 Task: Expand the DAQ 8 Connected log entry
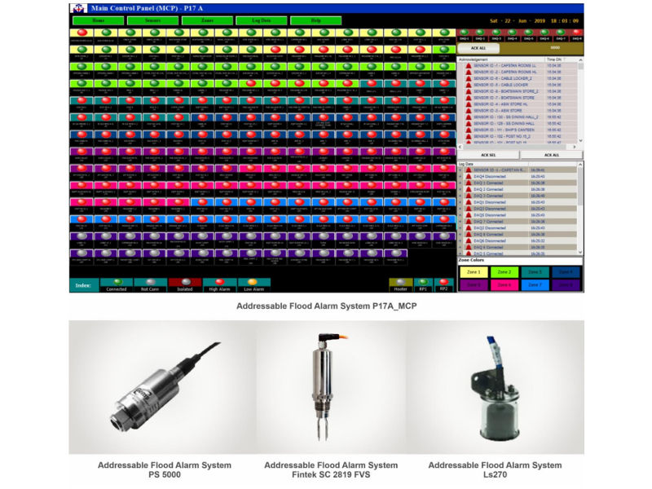(460, 235)
